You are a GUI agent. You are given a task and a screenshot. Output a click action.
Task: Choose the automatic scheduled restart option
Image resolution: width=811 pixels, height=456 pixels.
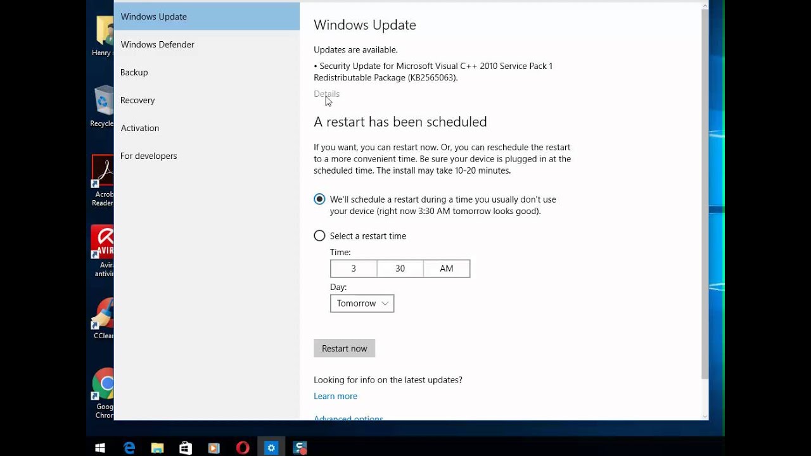[319, 199]
